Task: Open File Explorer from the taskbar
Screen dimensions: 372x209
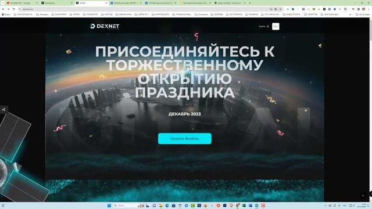Action: tap(160, 206)
